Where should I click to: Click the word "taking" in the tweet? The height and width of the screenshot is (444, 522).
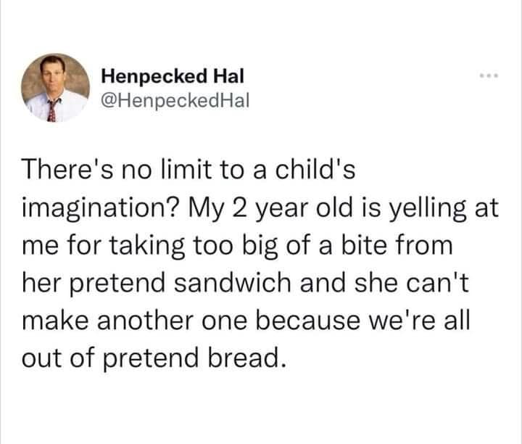(x=141, y=245)
